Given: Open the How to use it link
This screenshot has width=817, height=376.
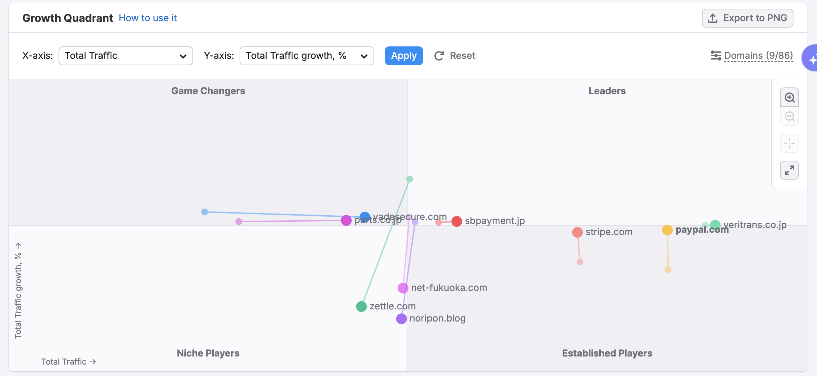Looking at the screenshot, I should coord(148,18).
